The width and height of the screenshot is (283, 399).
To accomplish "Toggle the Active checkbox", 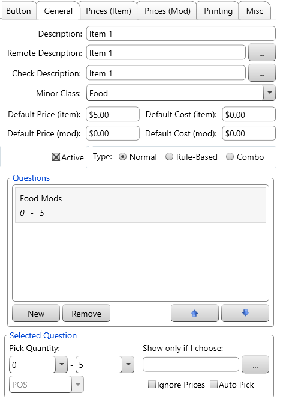I will coord(56,157).
